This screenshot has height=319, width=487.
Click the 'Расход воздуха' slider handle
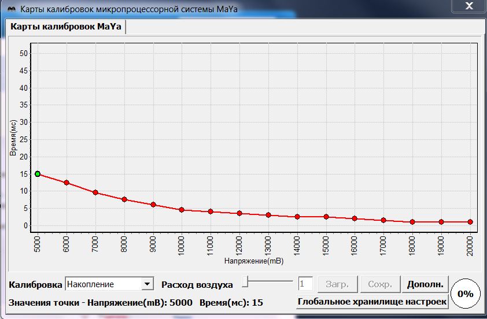click(245, 281)
